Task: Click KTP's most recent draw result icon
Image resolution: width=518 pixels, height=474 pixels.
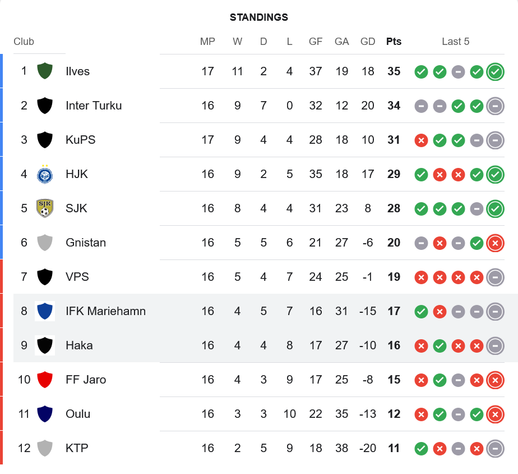Action: coord(494,448)
